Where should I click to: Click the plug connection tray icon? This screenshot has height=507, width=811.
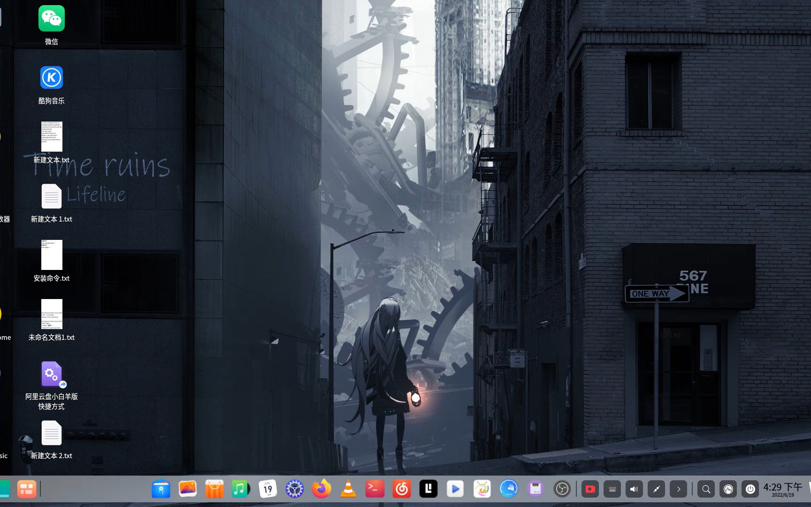656,489
